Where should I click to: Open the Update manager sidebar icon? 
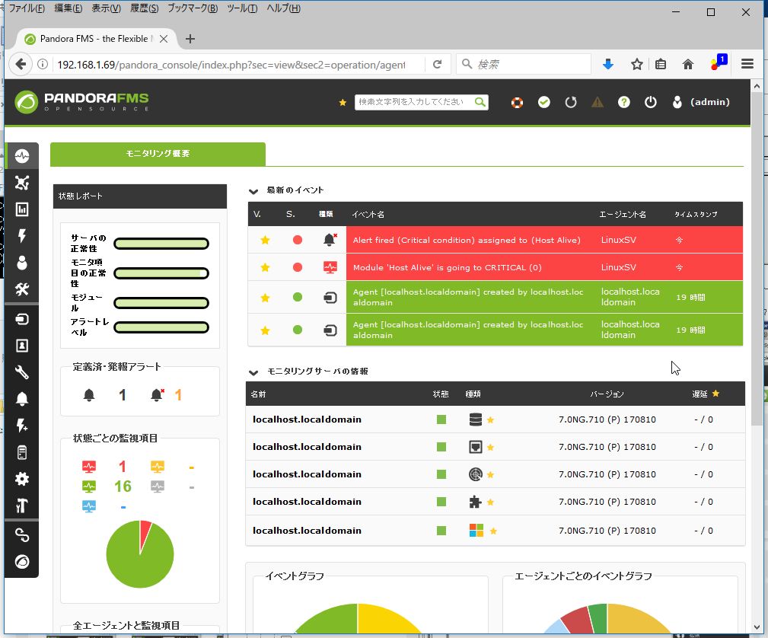tap(22, 562)
